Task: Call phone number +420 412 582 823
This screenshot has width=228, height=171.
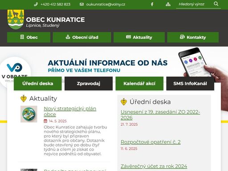Action: 55,4
